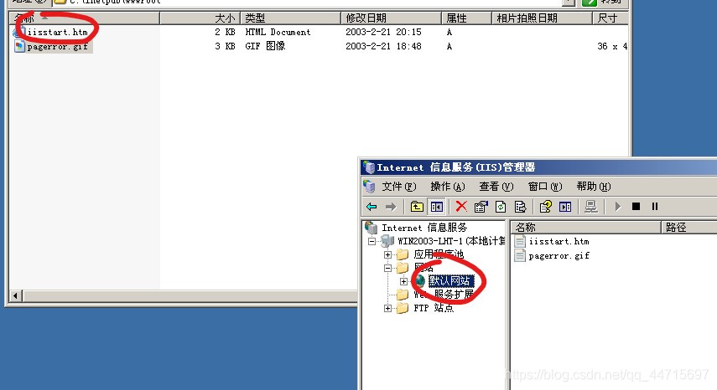The width and height of the screenshot is (717, 390).
Task: Expand the 默认网站 tree node
Action: [403, 281]
